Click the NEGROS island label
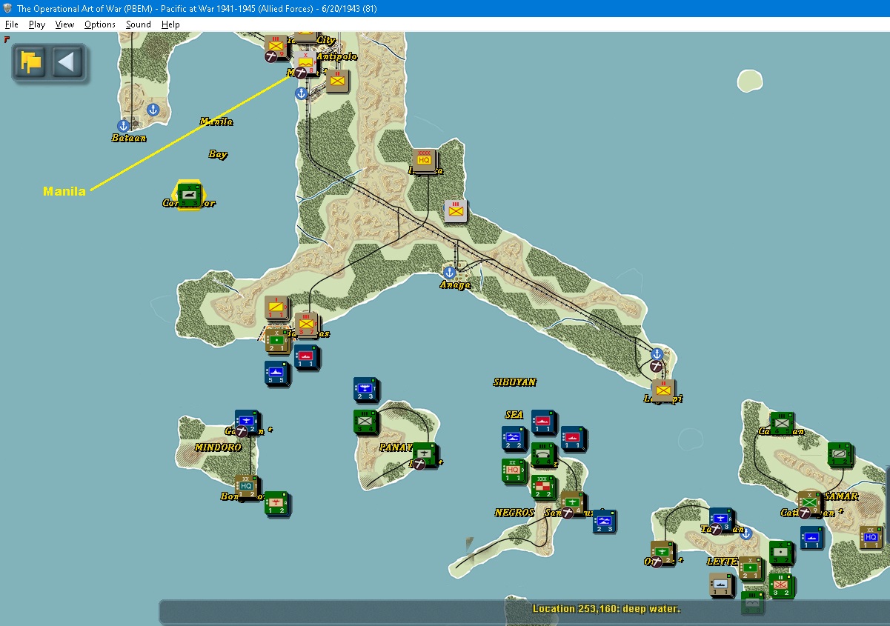The image size is (890, 626). click(514, 513)
